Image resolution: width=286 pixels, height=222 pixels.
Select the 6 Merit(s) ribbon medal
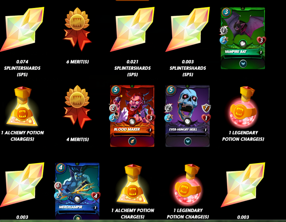[x=77, y=29]
